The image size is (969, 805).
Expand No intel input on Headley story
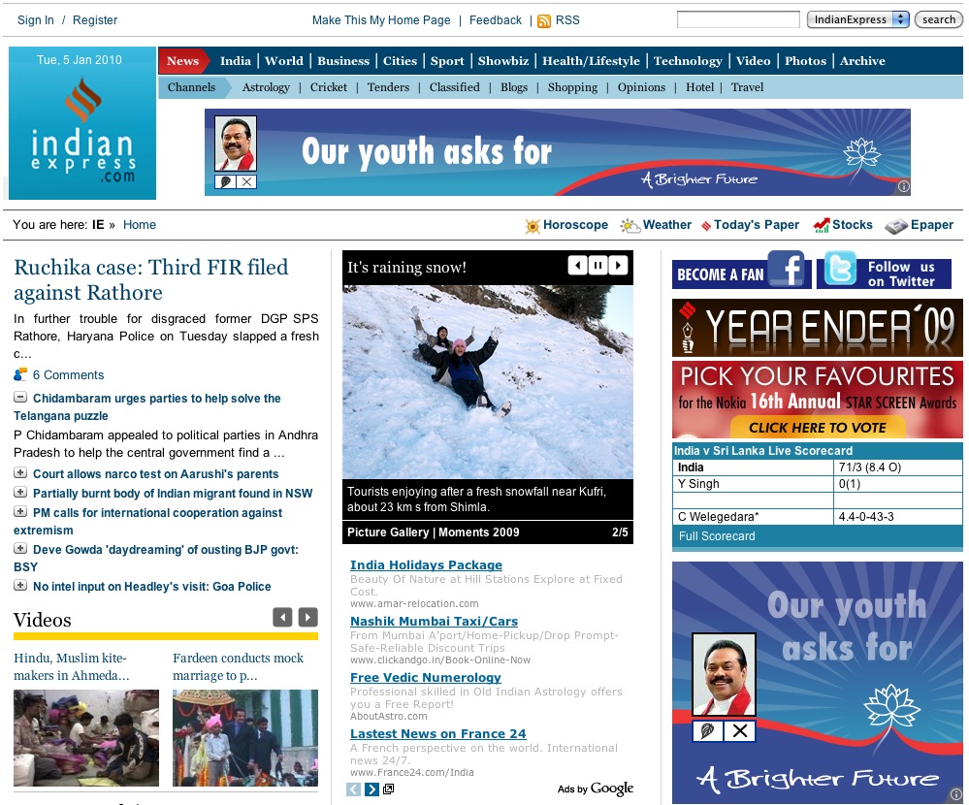click(x=20, y=585)
